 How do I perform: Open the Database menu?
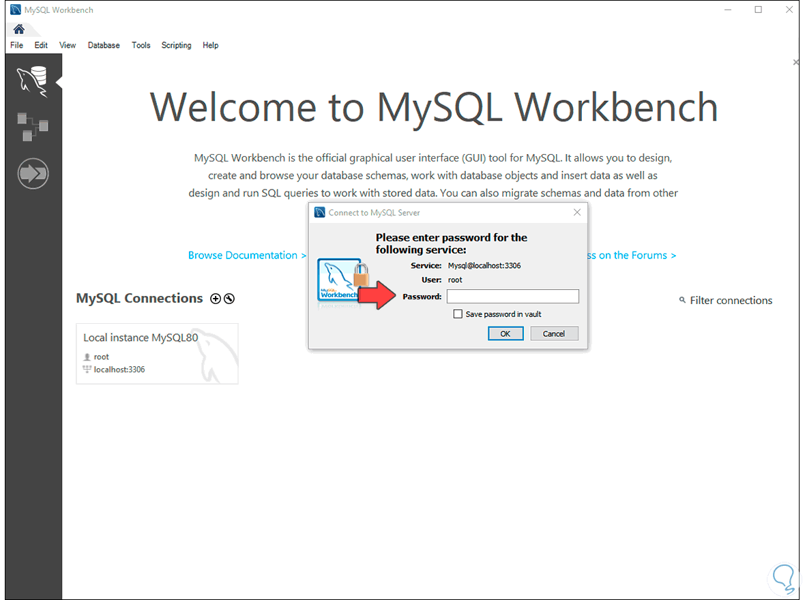click(x=104, y=45)
